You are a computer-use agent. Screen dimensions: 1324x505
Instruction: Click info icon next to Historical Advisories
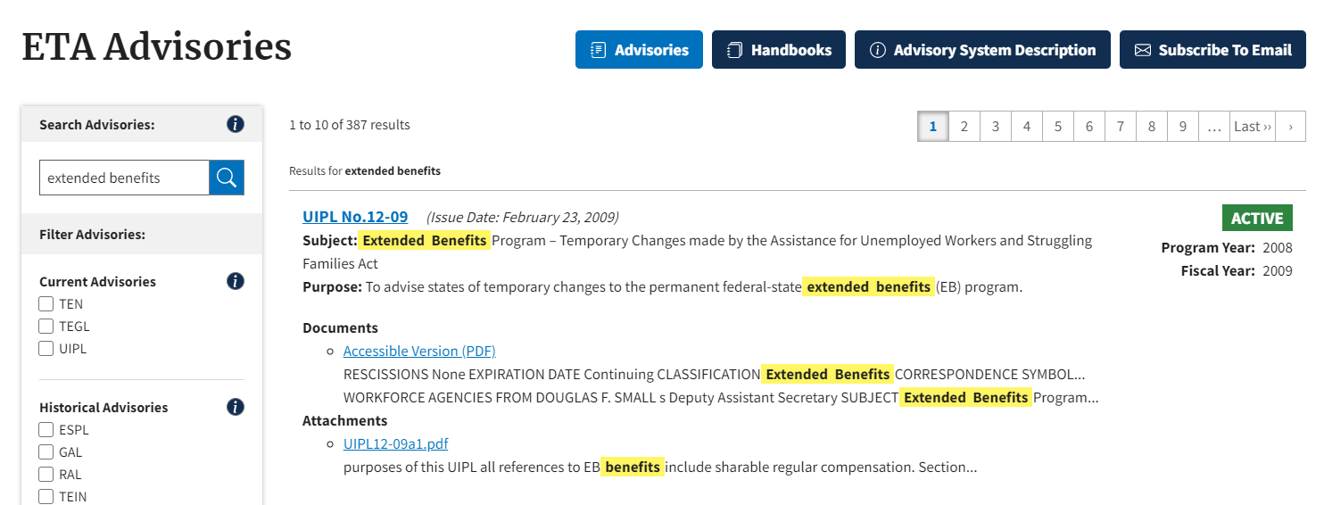(236, 407)
